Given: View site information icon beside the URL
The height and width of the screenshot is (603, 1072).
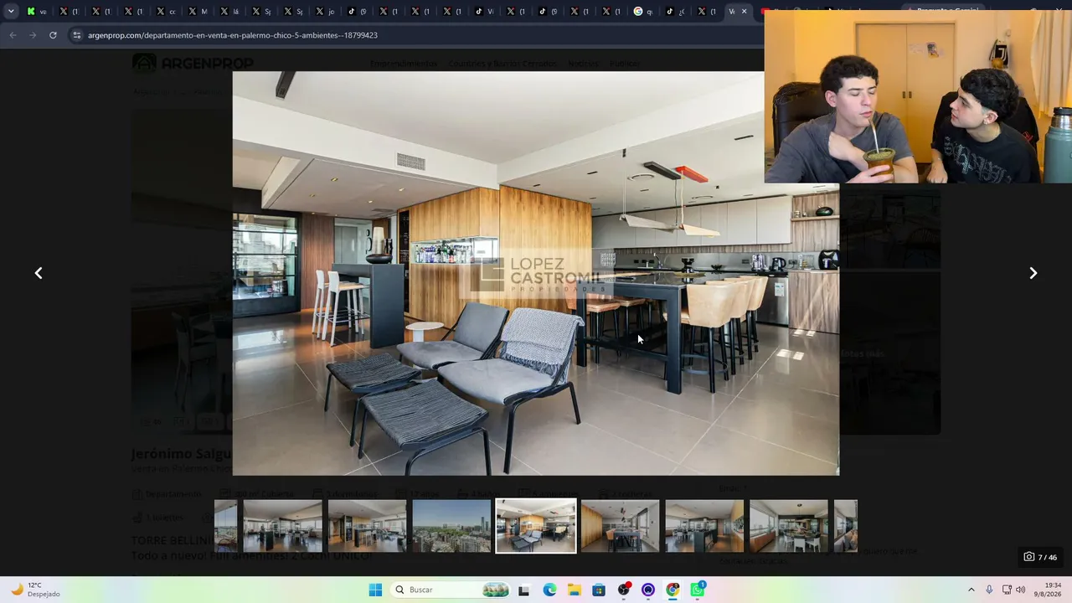Looking at the screenshot, I should pyautogui.click(x=77, y=35).
